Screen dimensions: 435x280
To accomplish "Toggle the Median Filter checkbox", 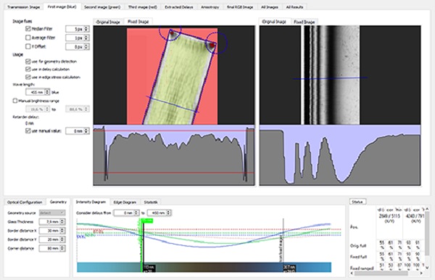I will tap(28, 28).
